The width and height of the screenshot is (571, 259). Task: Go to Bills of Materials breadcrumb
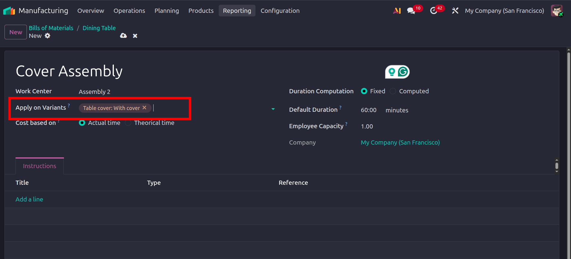pos(51,28)
